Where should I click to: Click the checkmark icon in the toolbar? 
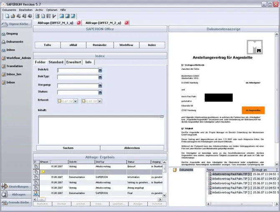tap(54, 16)
